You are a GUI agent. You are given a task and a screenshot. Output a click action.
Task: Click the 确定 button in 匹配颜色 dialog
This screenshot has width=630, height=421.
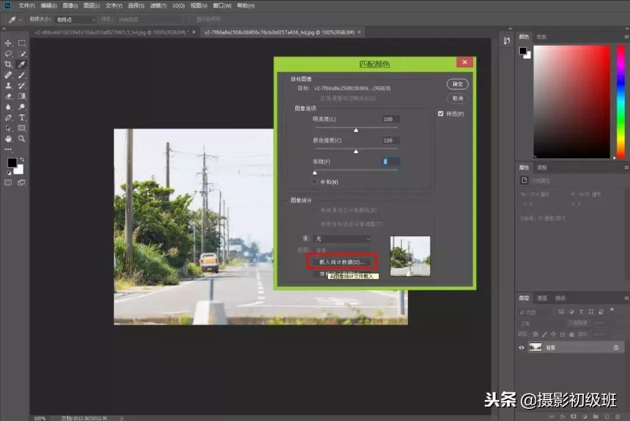click(x=457, y=84)
